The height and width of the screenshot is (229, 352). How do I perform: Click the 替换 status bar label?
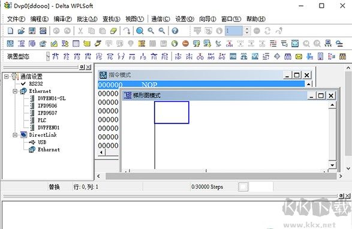tap(55, 187)
